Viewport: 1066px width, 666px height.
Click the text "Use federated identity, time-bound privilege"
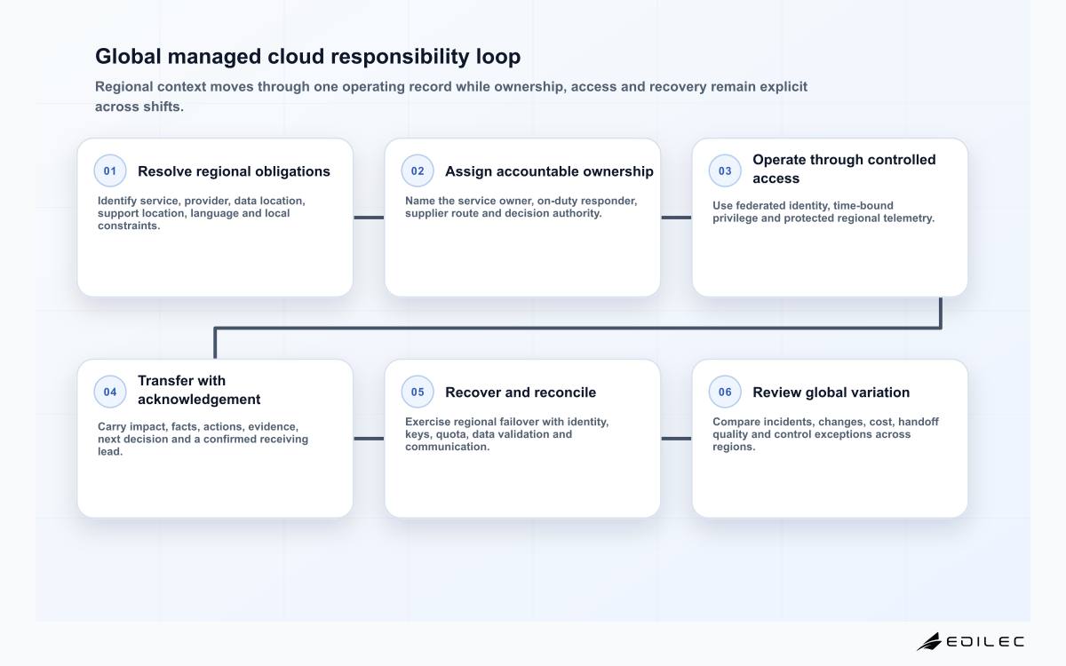point(823,211)
